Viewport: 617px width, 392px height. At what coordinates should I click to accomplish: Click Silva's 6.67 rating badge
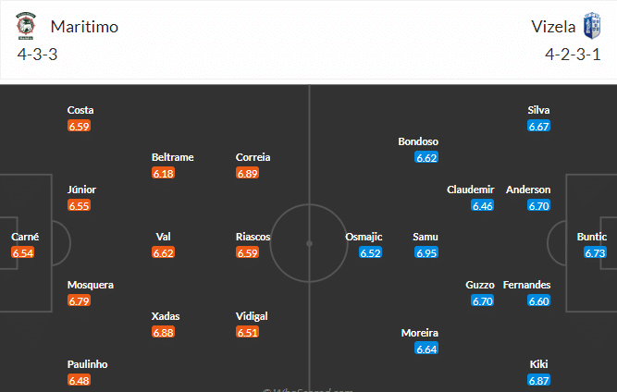click(539, 126)
